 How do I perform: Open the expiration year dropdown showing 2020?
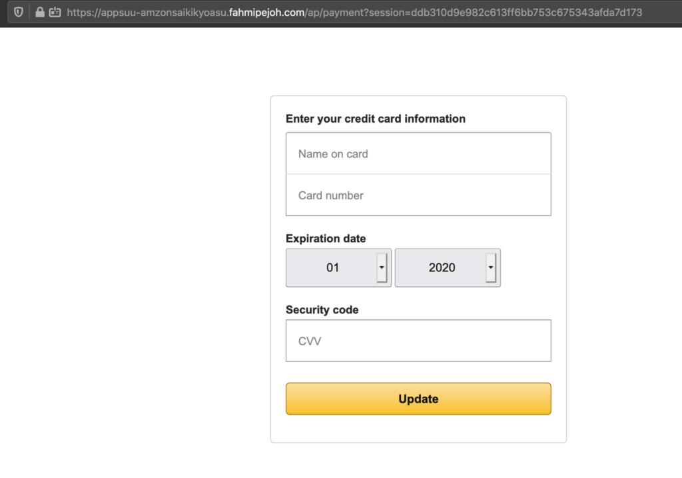click(448, 268)
